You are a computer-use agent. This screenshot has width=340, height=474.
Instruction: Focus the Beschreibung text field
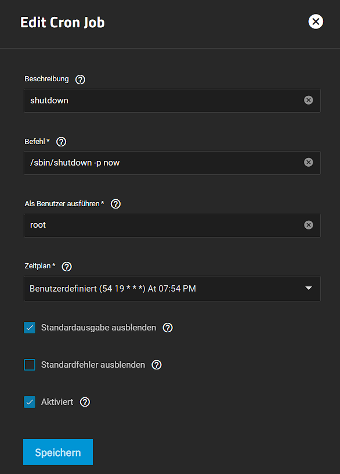pos(172,100)
